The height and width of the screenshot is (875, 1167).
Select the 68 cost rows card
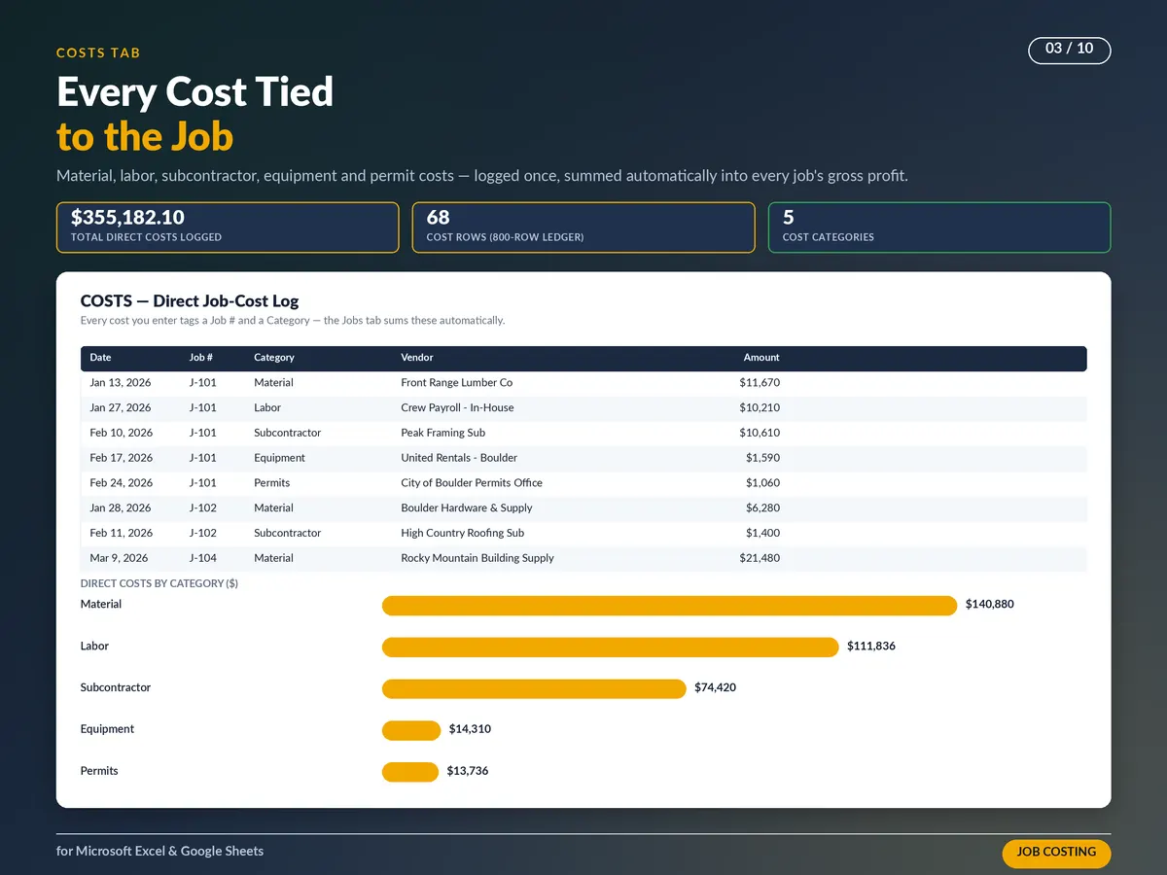[x=583, y=227]
